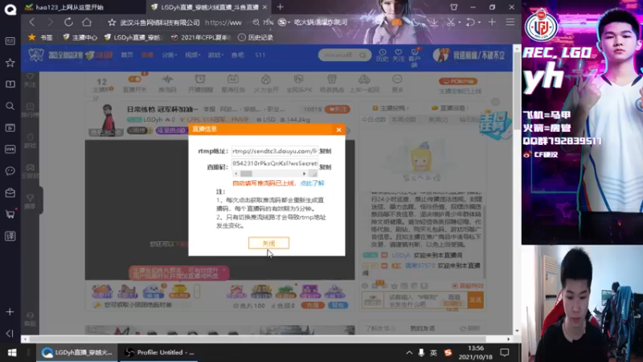The width and height of the screenshot is (643, 362).
Task: Open the 主播中心 bookmark
Action: (x=80, y=37)
